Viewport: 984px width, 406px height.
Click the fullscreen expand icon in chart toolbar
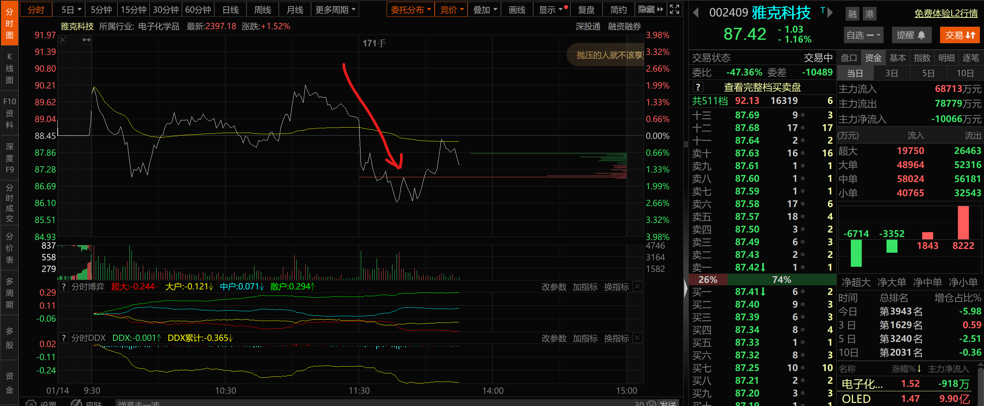[x=675, y=10]
